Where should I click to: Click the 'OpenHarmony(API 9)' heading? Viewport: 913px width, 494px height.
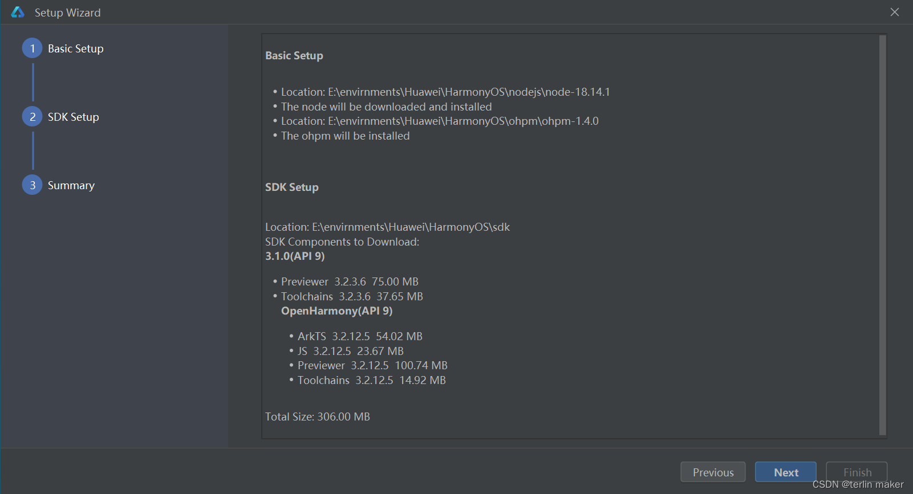[x=336, y=311]
